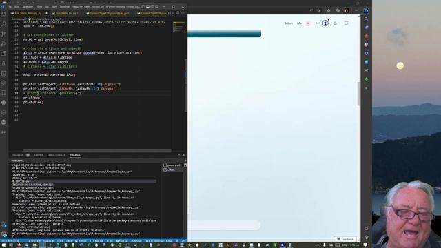Viewport: 441px width, 248px height.
Task: Open the Windows Start button
Action: click(3, 245)
